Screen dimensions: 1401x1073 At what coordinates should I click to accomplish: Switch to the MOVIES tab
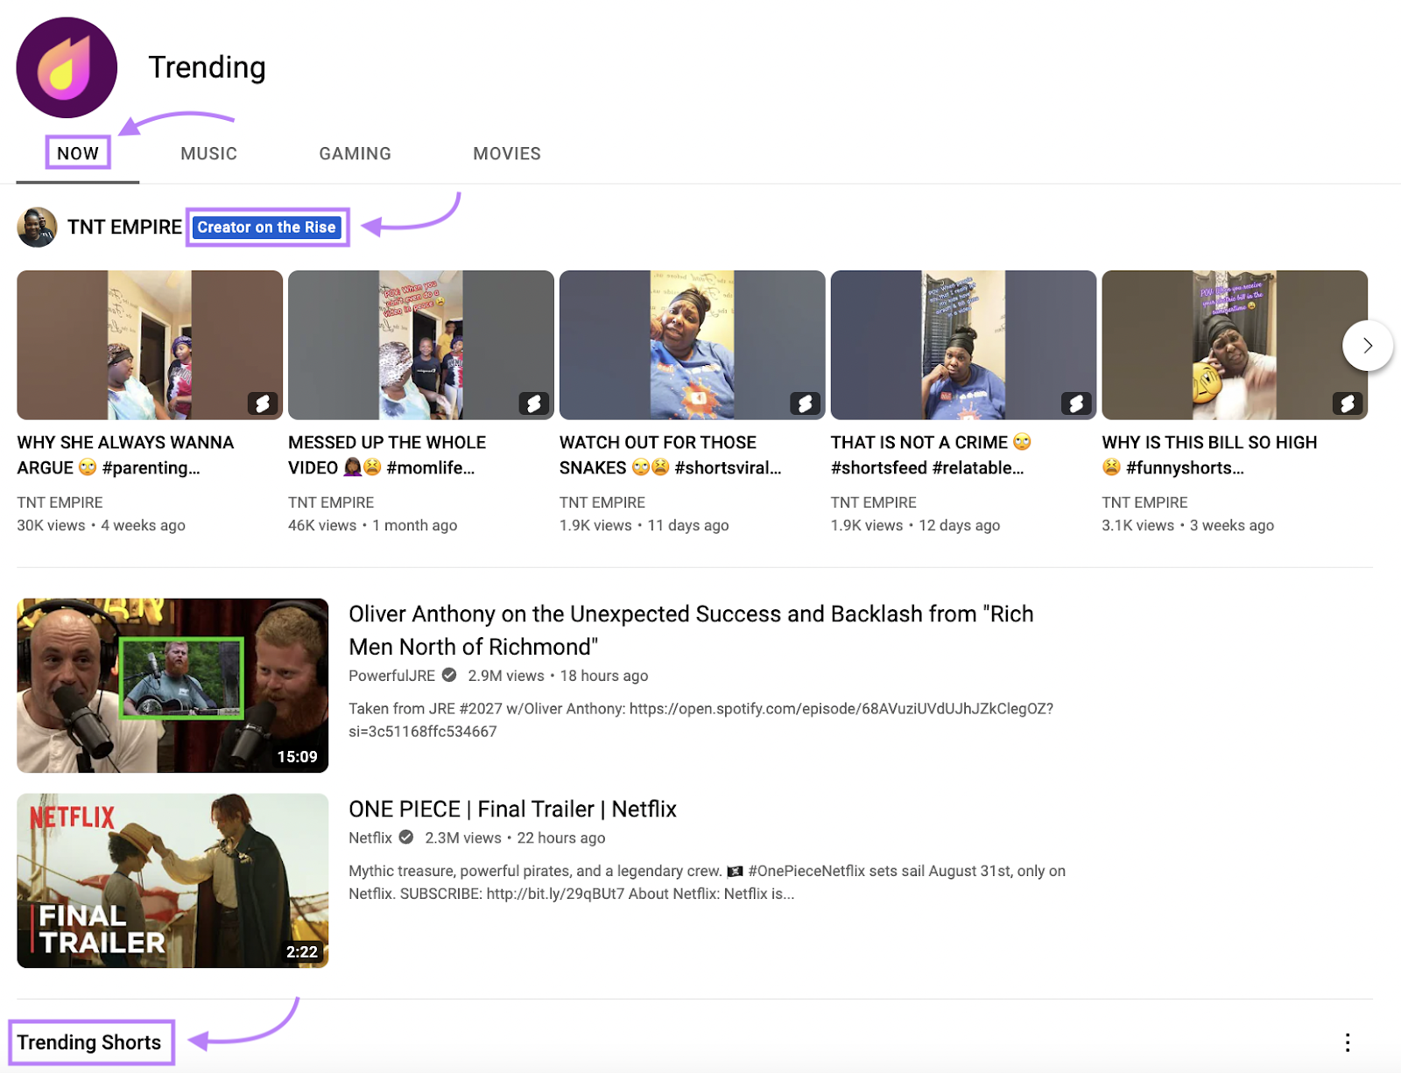pyautogui.click(x=507, y=153)
